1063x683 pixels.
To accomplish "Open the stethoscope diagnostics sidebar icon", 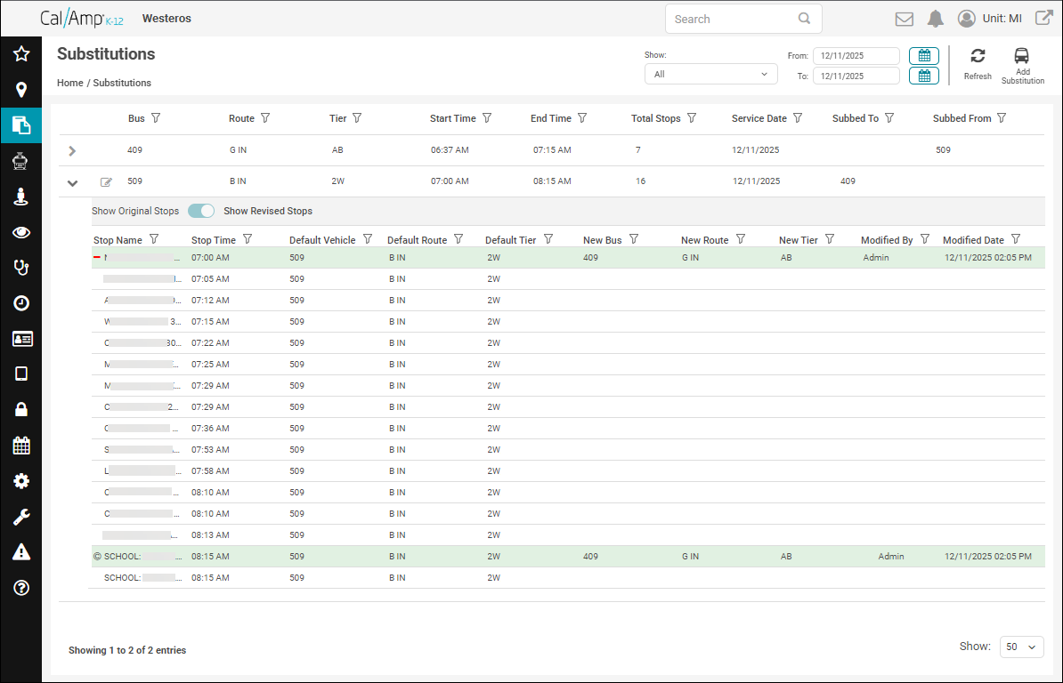I will point(21,268).
